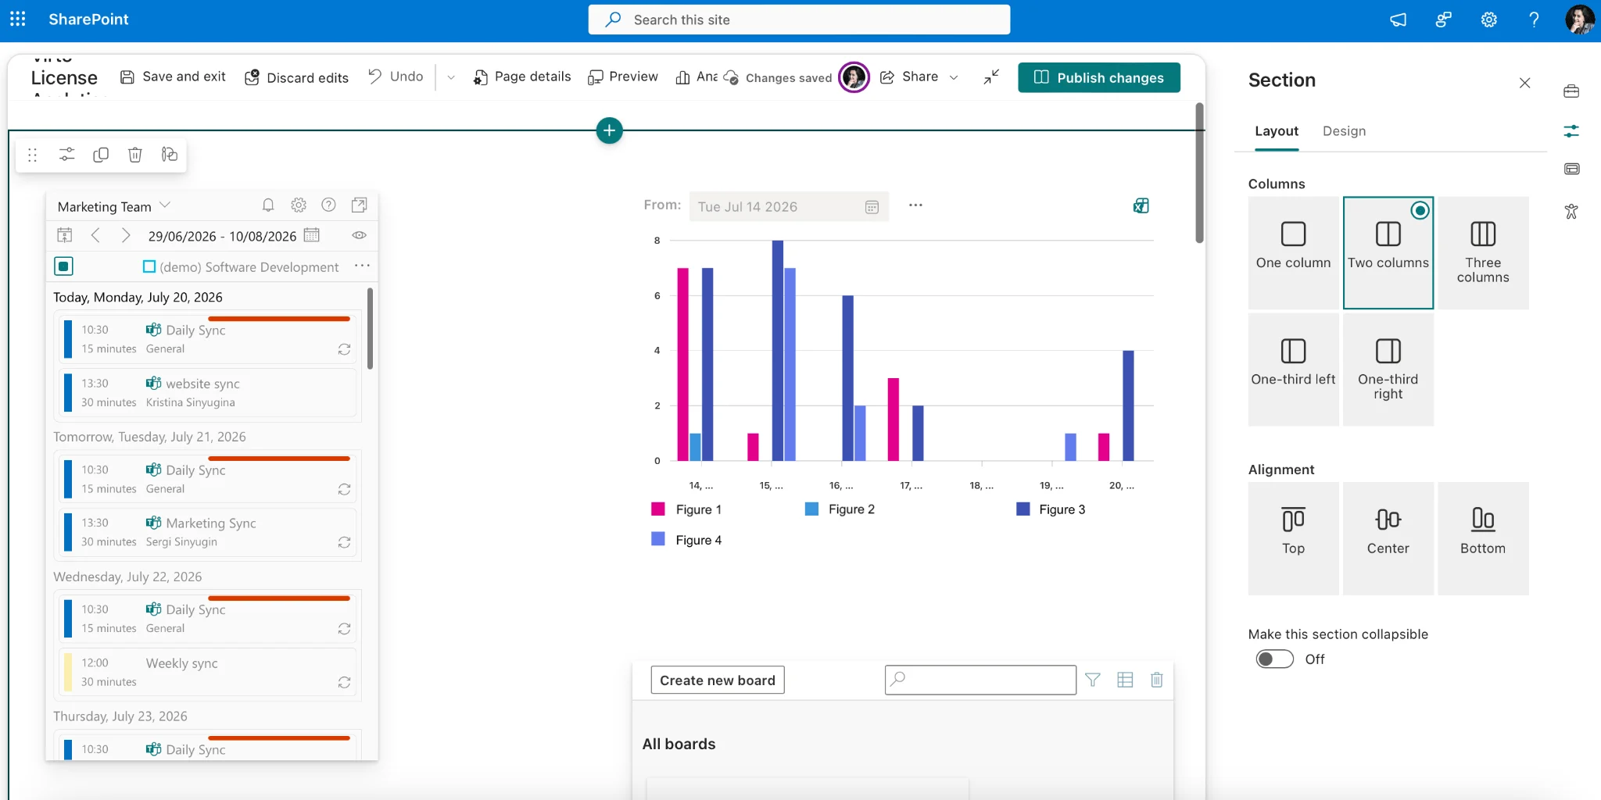Viewport: 1601px width, 800px height.
Task: Click the page vertical scrollbar
Action: (1199, 173)
